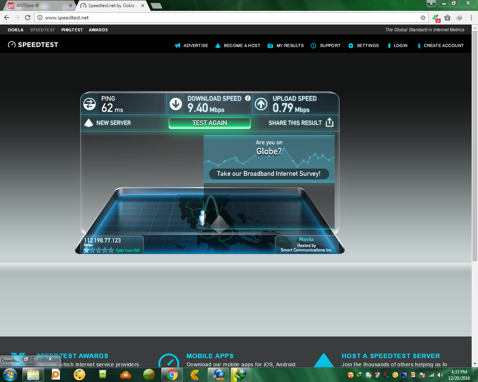
Task: Click the server pyramid on the map
Action: (219, 224)
